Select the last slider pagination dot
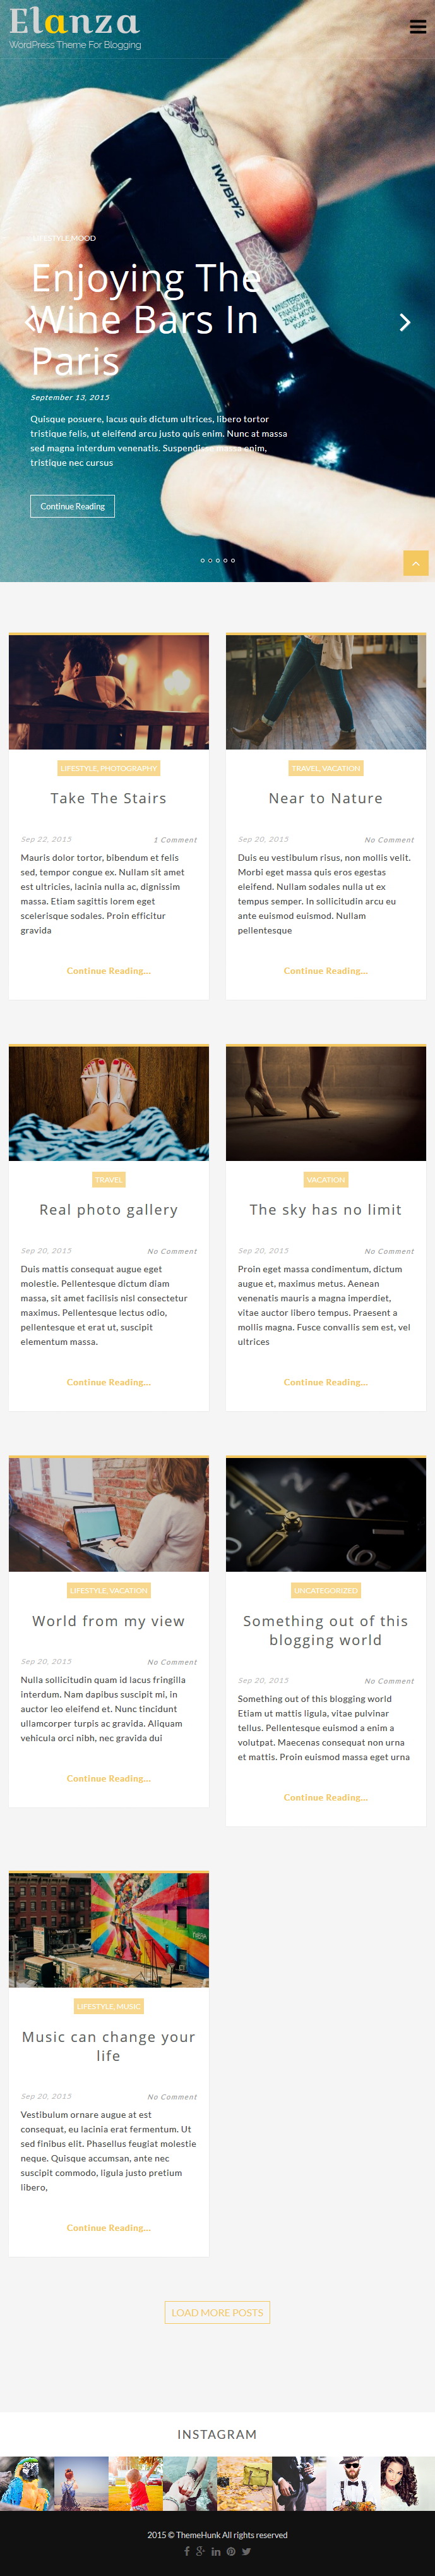Image resolution: width=435 pixels, height=2576 pixels. click(x=233, y=560)
